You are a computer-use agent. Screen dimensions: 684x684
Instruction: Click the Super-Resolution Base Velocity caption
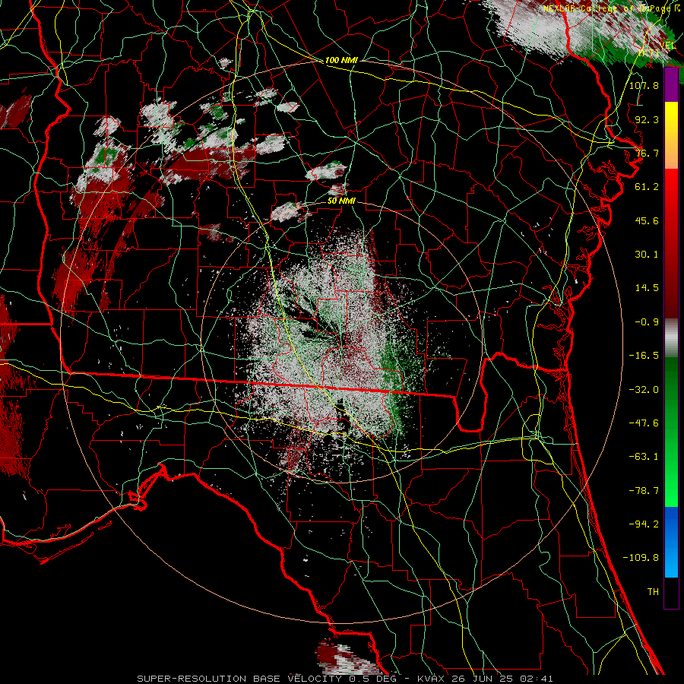(x=345, y=679)
